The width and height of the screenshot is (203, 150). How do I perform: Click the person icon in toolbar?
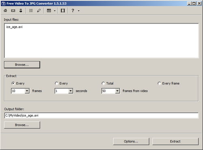[x=21, y=11]
